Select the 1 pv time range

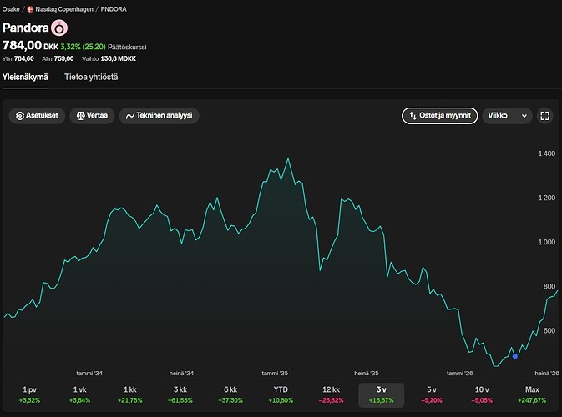pyautogui.click(x=29, y=394)
